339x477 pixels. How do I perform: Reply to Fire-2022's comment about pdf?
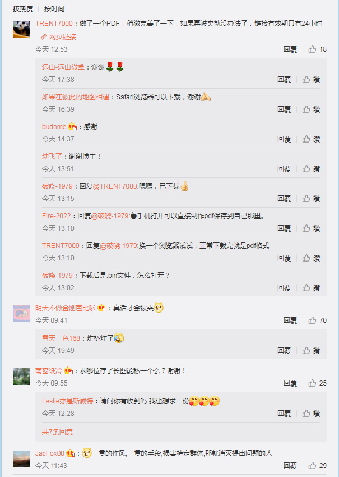click(284, 228)
